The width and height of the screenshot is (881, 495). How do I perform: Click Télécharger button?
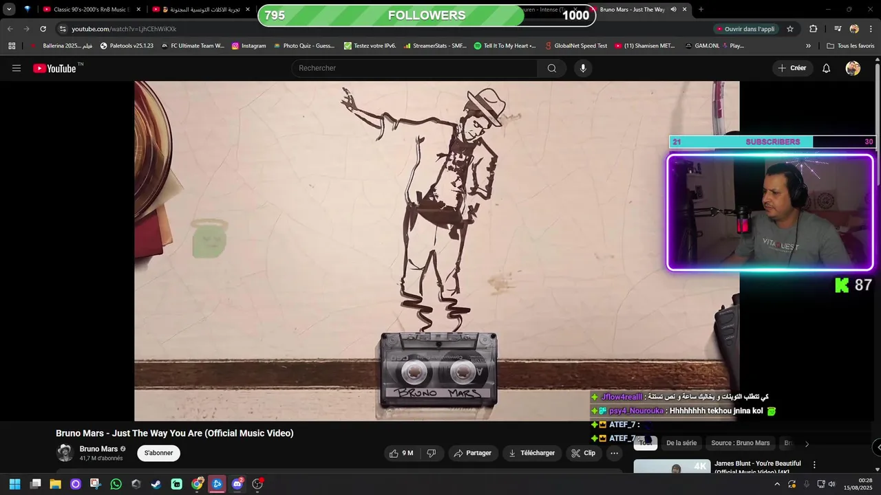pos(531,453)
